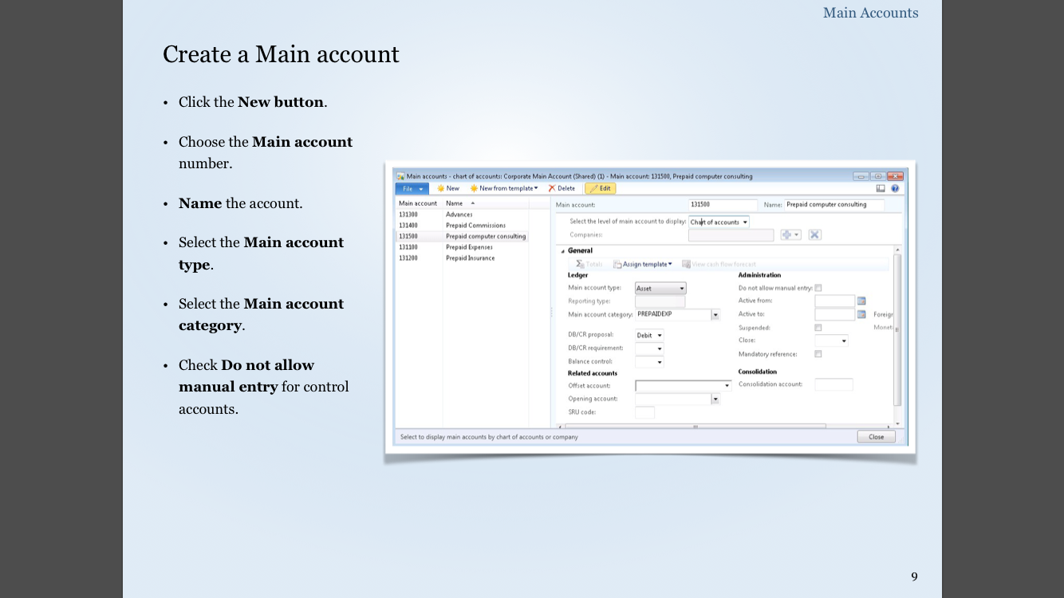Check Do not allow manual entry
The width and height of the screenshot is (1064, 598).
(818, 288)
